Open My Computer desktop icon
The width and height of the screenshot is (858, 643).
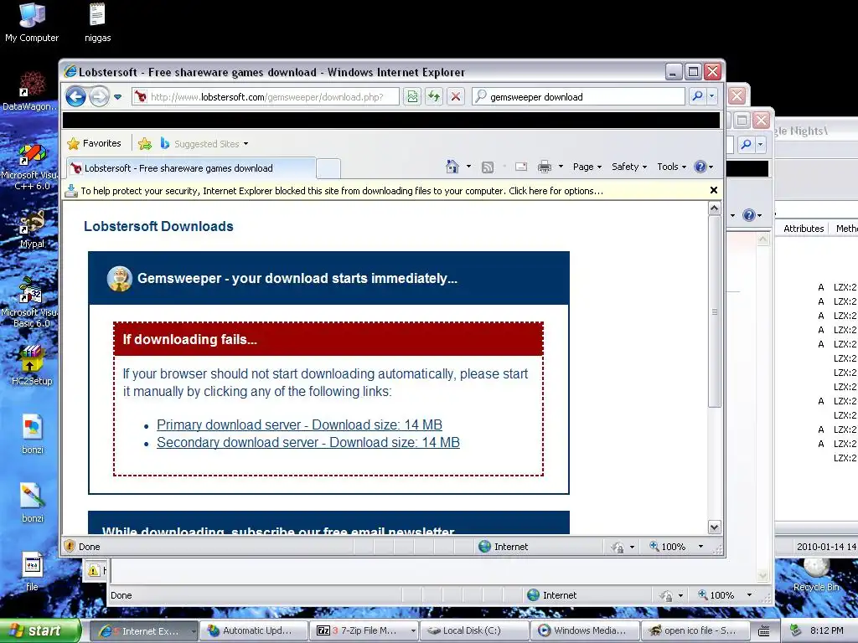point(32,23)
